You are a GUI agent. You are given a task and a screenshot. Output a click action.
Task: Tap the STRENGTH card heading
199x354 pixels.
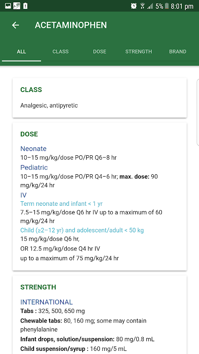tap(38, 287)
